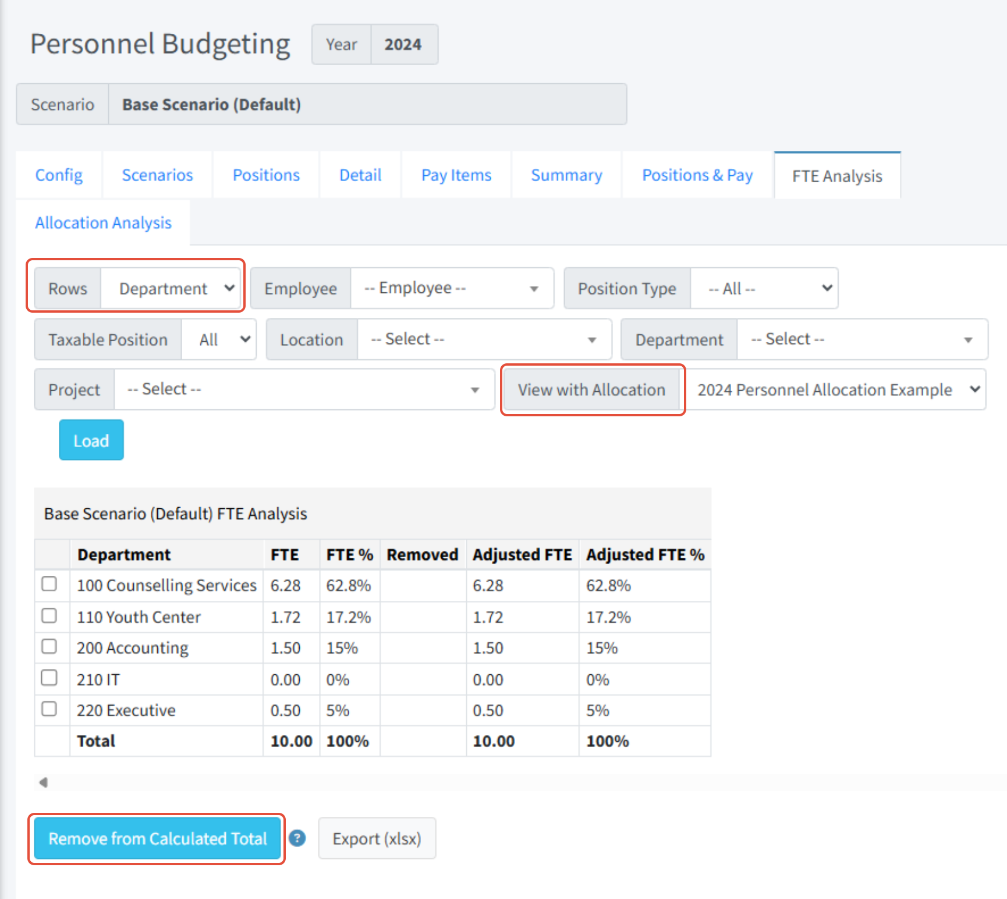This screenshot has height=899, width=1007.
Task: Select the FTE Analysis tab
Action: click(837, 176)
